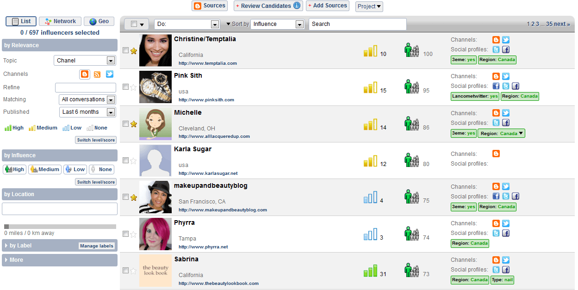Click the star beside makeupandbeautyblog
Image resolution: width=578 pixels, height=290 pixels.
[x=134, y=197]
